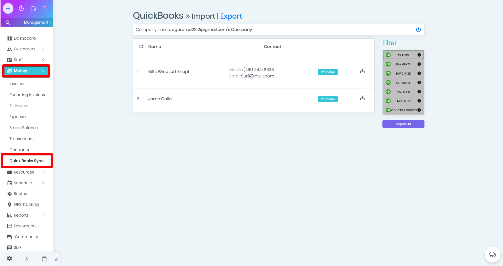503x266 pixels.
Task: Click info icon next to ESTIMATES
Action: pyautogui.click(x=419, y=82)
